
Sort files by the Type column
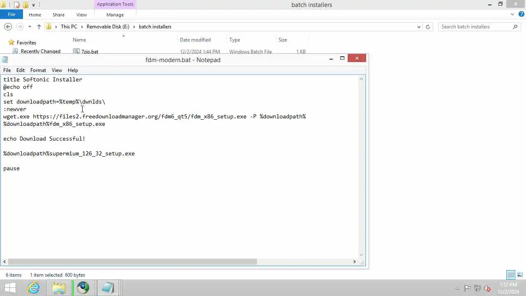235,40
